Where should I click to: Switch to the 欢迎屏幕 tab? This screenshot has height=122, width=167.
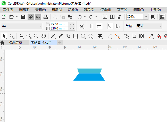[x=15, y=43]
